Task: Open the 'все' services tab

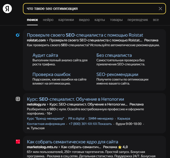Action: (x=156, y=20)
